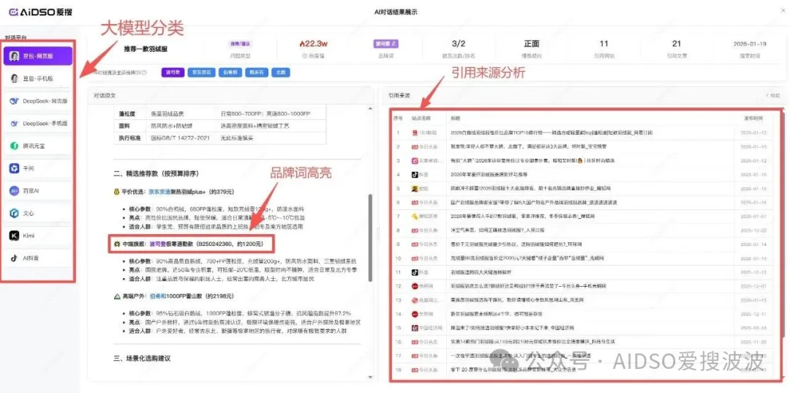Open the AI抖音 platform tab

click(x=39, y=258)
